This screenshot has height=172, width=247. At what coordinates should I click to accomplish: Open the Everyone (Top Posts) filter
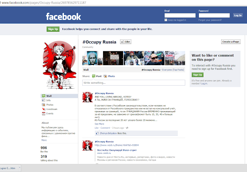tap(173, 70)
